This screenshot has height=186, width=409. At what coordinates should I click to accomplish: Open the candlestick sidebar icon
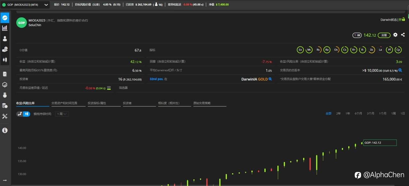coord(5,60)
